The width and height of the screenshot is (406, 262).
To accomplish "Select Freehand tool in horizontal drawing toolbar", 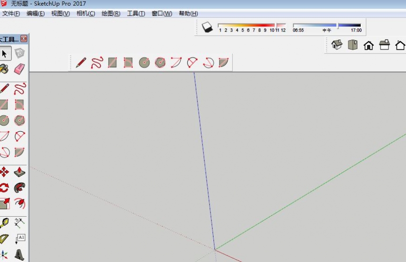I will [97, 63].
